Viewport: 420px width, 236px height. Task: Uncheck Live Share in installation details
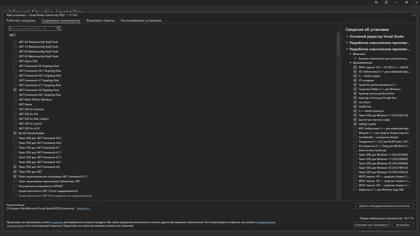coord(355,102)
